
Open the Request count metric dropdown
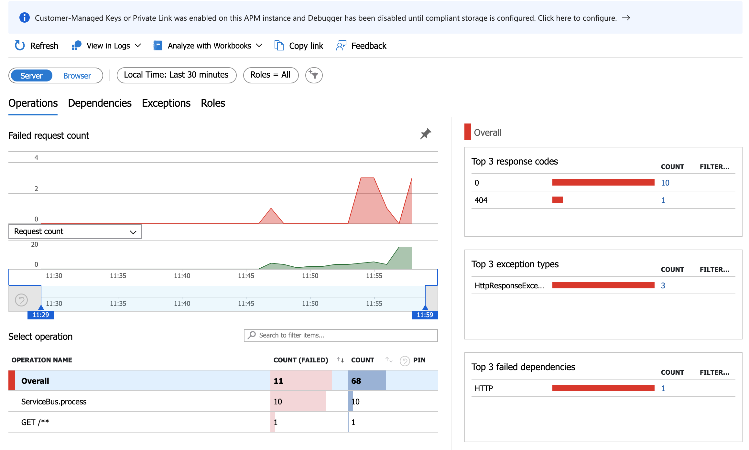pos(75,231)
